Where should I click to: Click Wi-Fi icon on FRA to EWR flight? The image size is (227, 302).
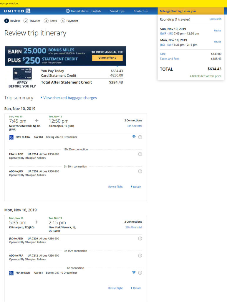tap(134, 273)
